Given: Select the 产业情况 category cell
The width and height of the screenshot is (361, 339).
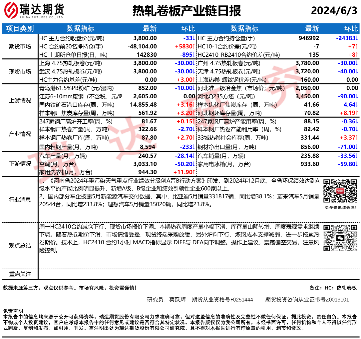Looking at the screenshot, I should pyautogui.click(x=20, y=134).
